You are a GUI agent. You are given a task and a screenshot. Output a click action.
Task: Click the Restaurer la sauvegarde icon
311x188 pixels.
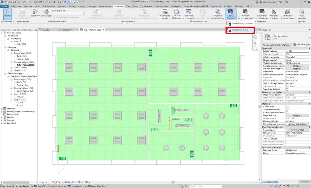coord(189,12)
